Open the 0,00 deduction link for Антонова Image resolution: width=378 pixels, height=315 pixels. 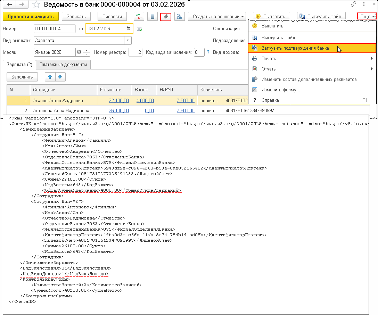149,111
